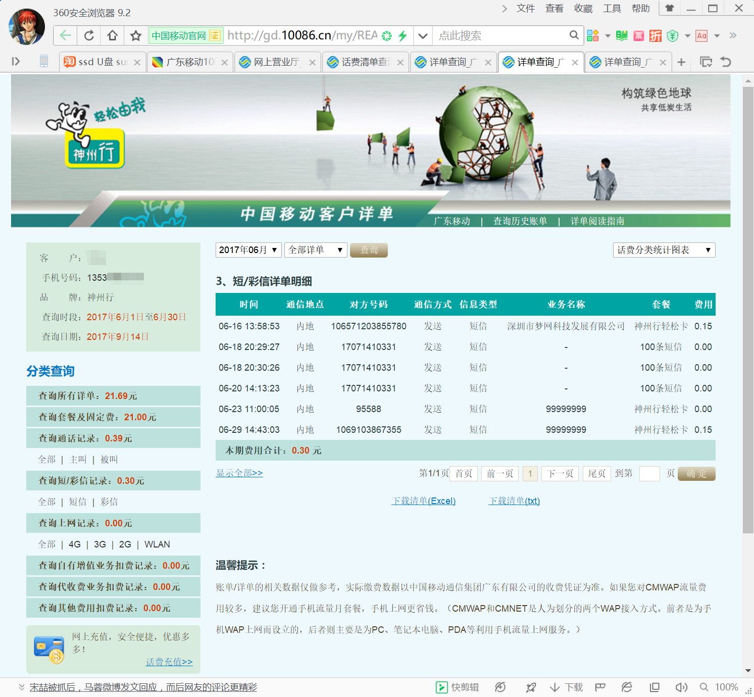Open 查询历史账单 in the banner navigation
Viewport: 754px width, 697px height.
(520, 221)
